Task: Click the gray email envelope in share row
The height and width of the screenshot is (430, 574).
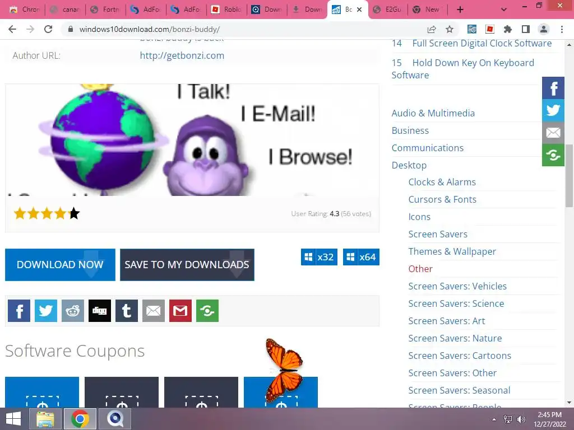Action: point(154,311)
